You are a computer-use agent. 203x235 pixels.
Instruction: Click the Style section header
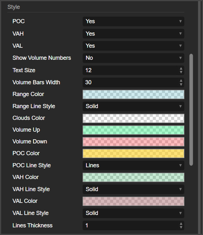coord(14,7)
